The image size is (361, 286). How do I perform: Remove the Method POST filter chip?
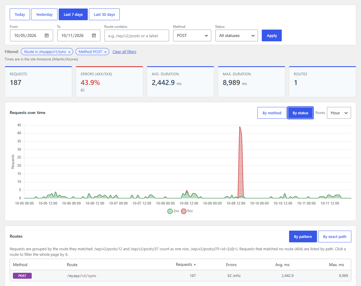(x=105, y=52)
